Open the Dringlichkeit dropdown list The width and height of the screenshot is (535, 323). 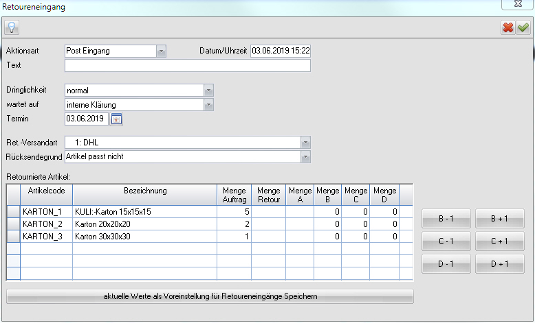pyautogui.click(x=209, y=90)
